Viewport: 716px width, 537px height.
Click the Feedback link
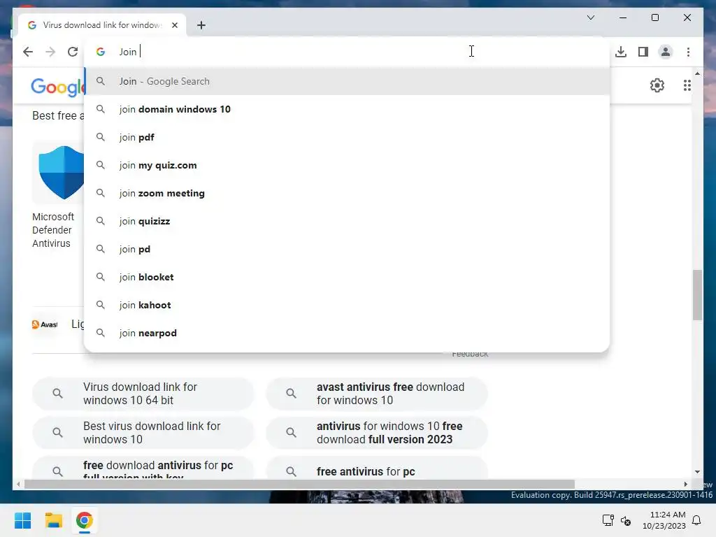coord(470,354)
